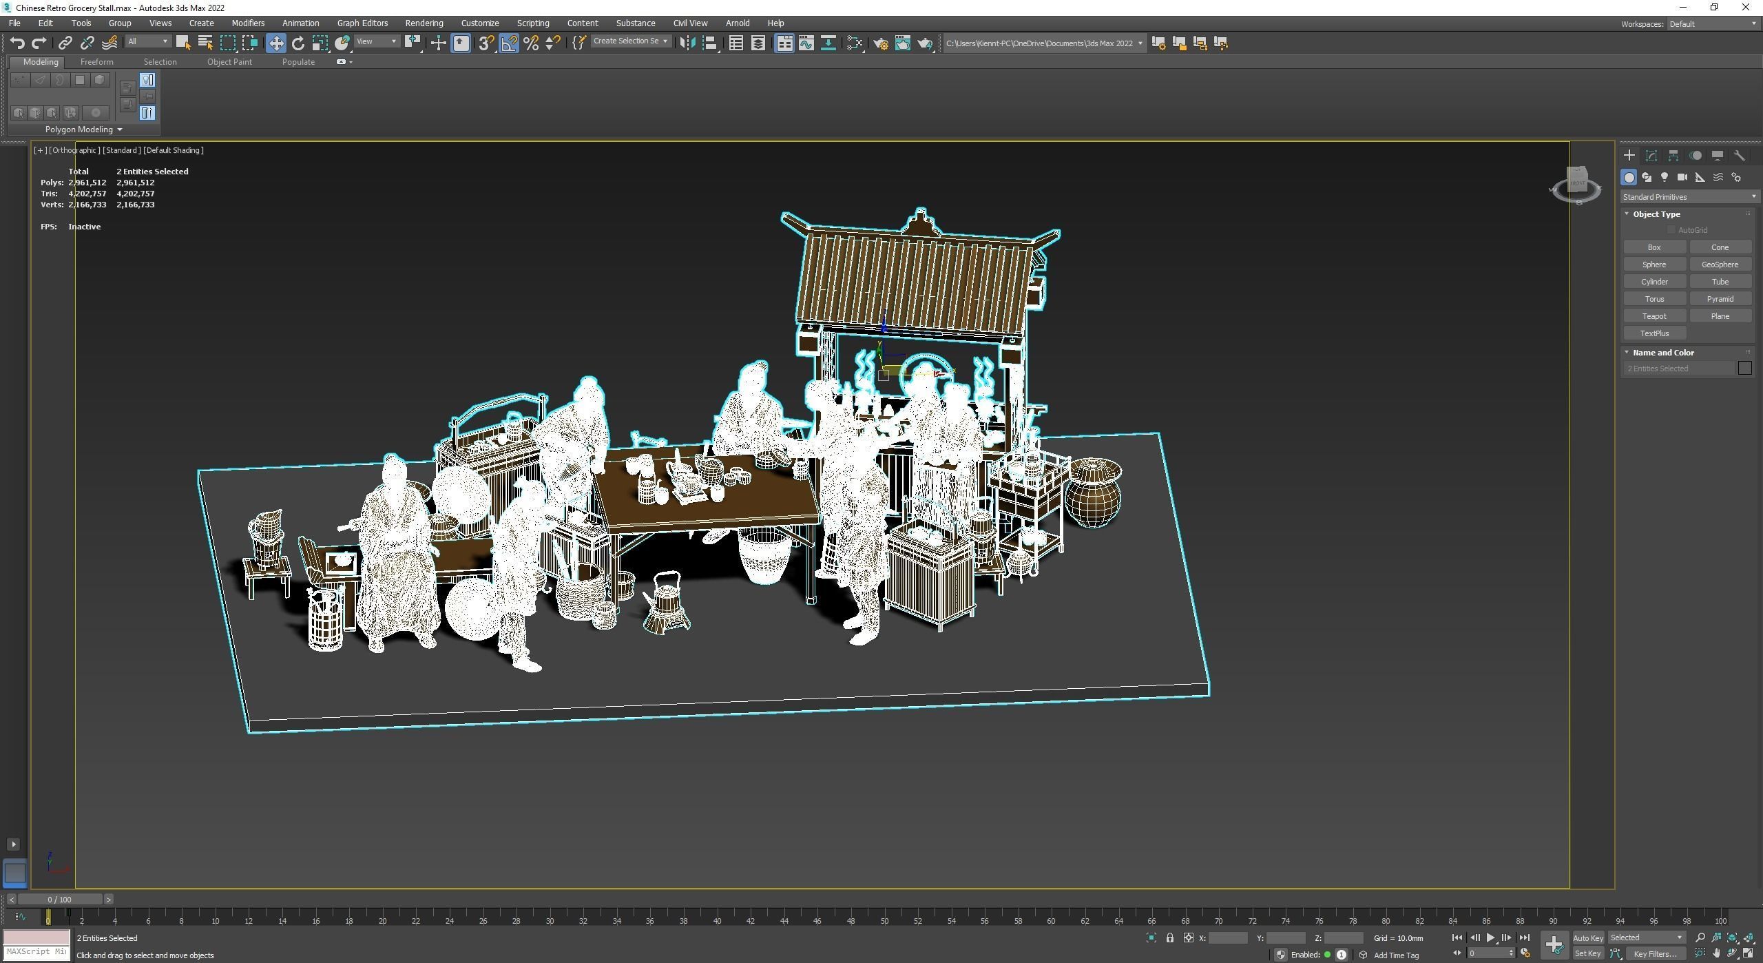Click the time slider 0 / 100 handle
Viewport: 1763px width, 963px height.
(60, 900)
